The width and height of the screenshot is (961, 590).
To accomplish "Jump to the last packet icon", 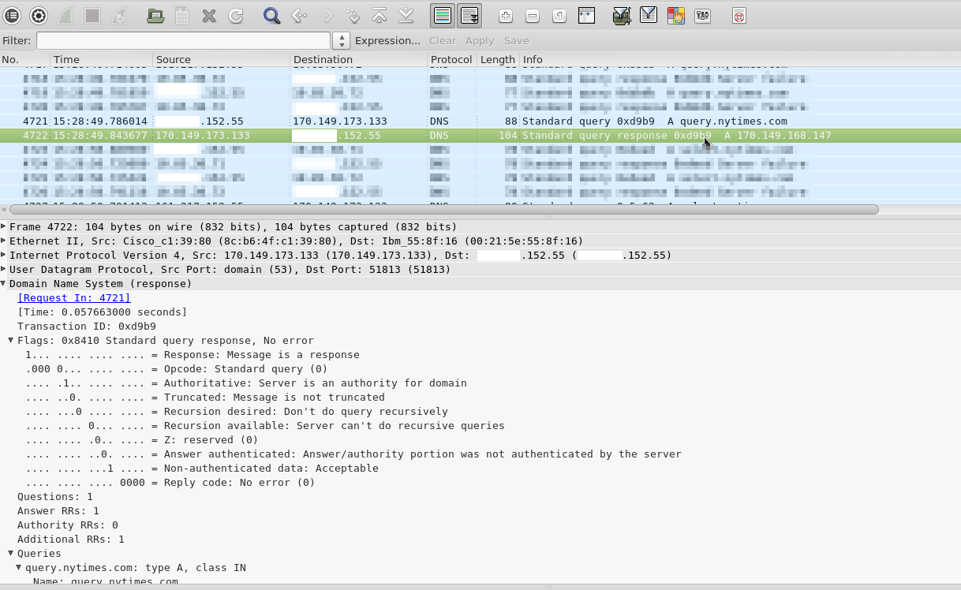I will [x=406, y=15].
